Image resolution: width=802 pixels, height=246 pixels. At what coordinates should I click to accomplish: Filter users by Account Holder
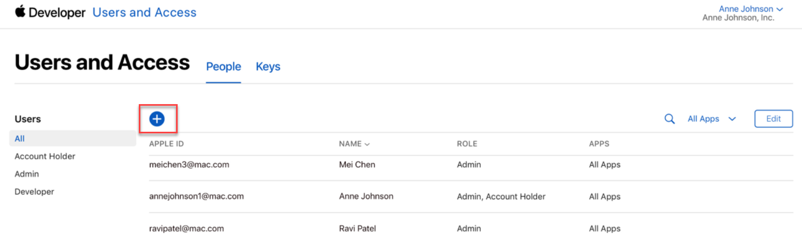pyautogui.click(x=45, y=156)
